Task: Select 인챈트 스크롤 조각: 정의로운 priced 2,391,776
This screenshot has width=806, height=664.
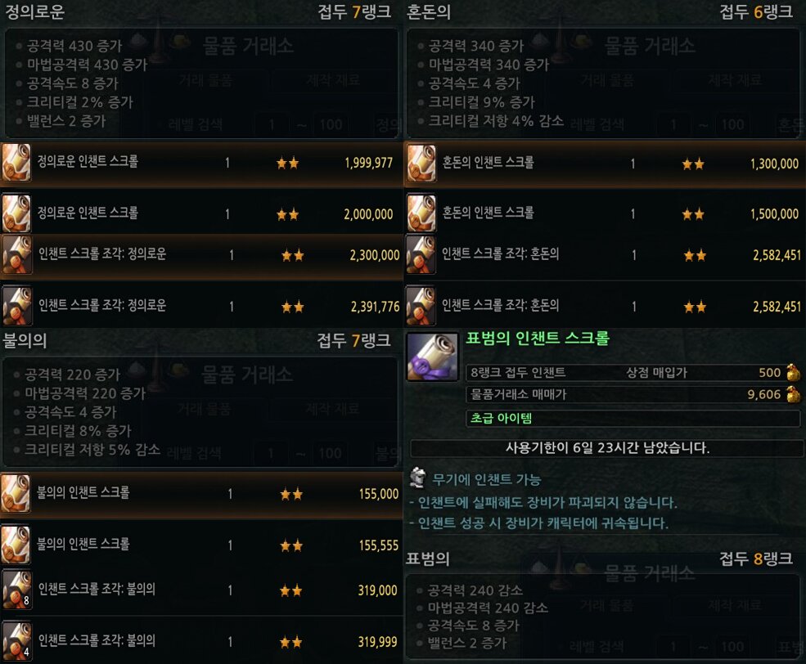Action: [201, 306]
